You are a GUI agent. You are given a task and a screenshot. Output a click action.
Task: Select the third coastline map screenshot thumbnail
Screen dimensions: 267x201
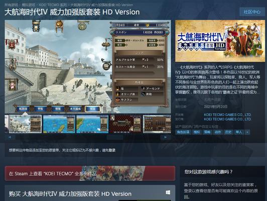point(92,124)
